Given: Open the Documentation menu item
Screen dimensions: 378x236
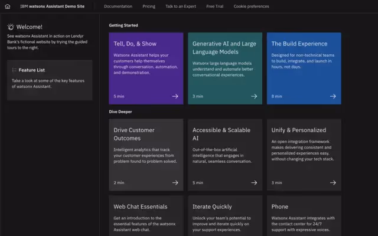Looking at the screenshot, I should pos(118,6).
